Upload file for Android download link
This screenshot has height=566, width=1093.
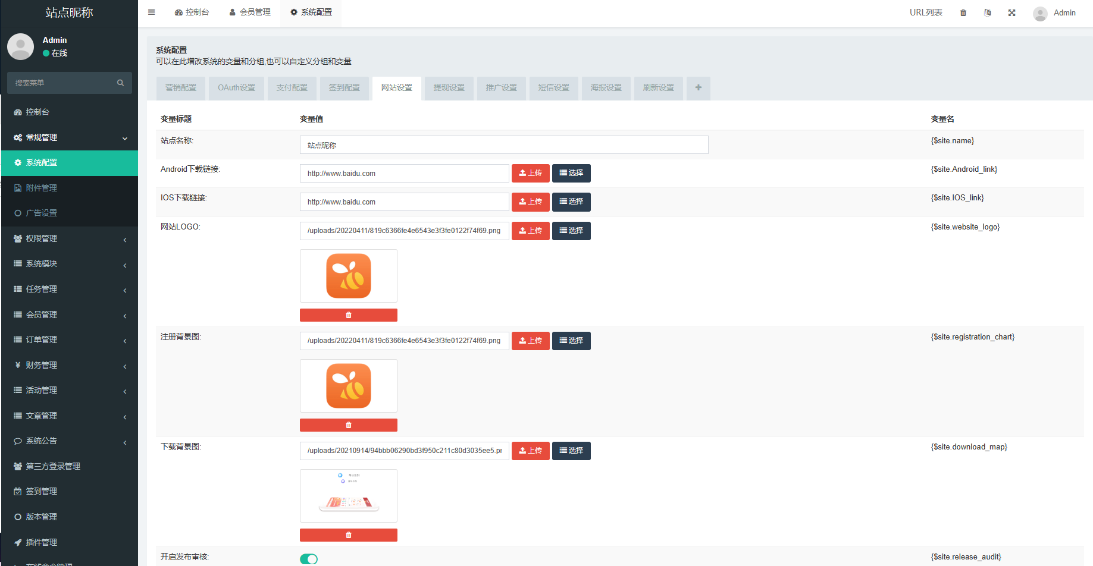point(530,174)
